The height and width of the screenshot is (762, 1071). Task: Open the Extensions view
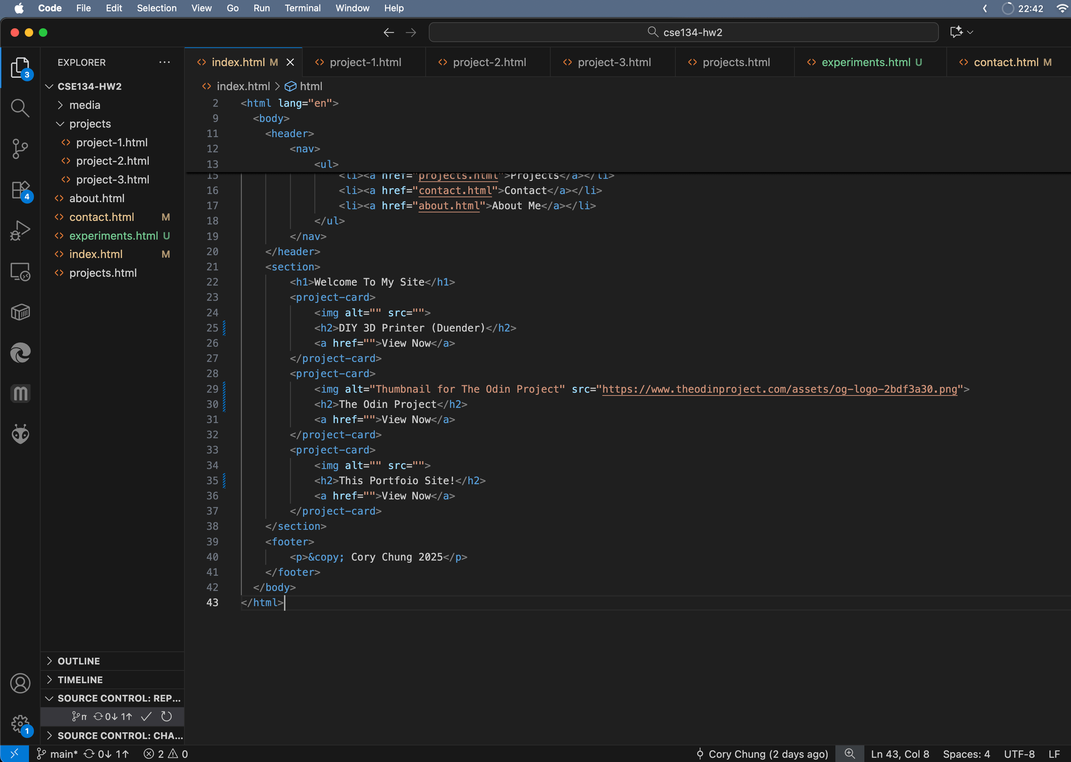coord(20,189)
